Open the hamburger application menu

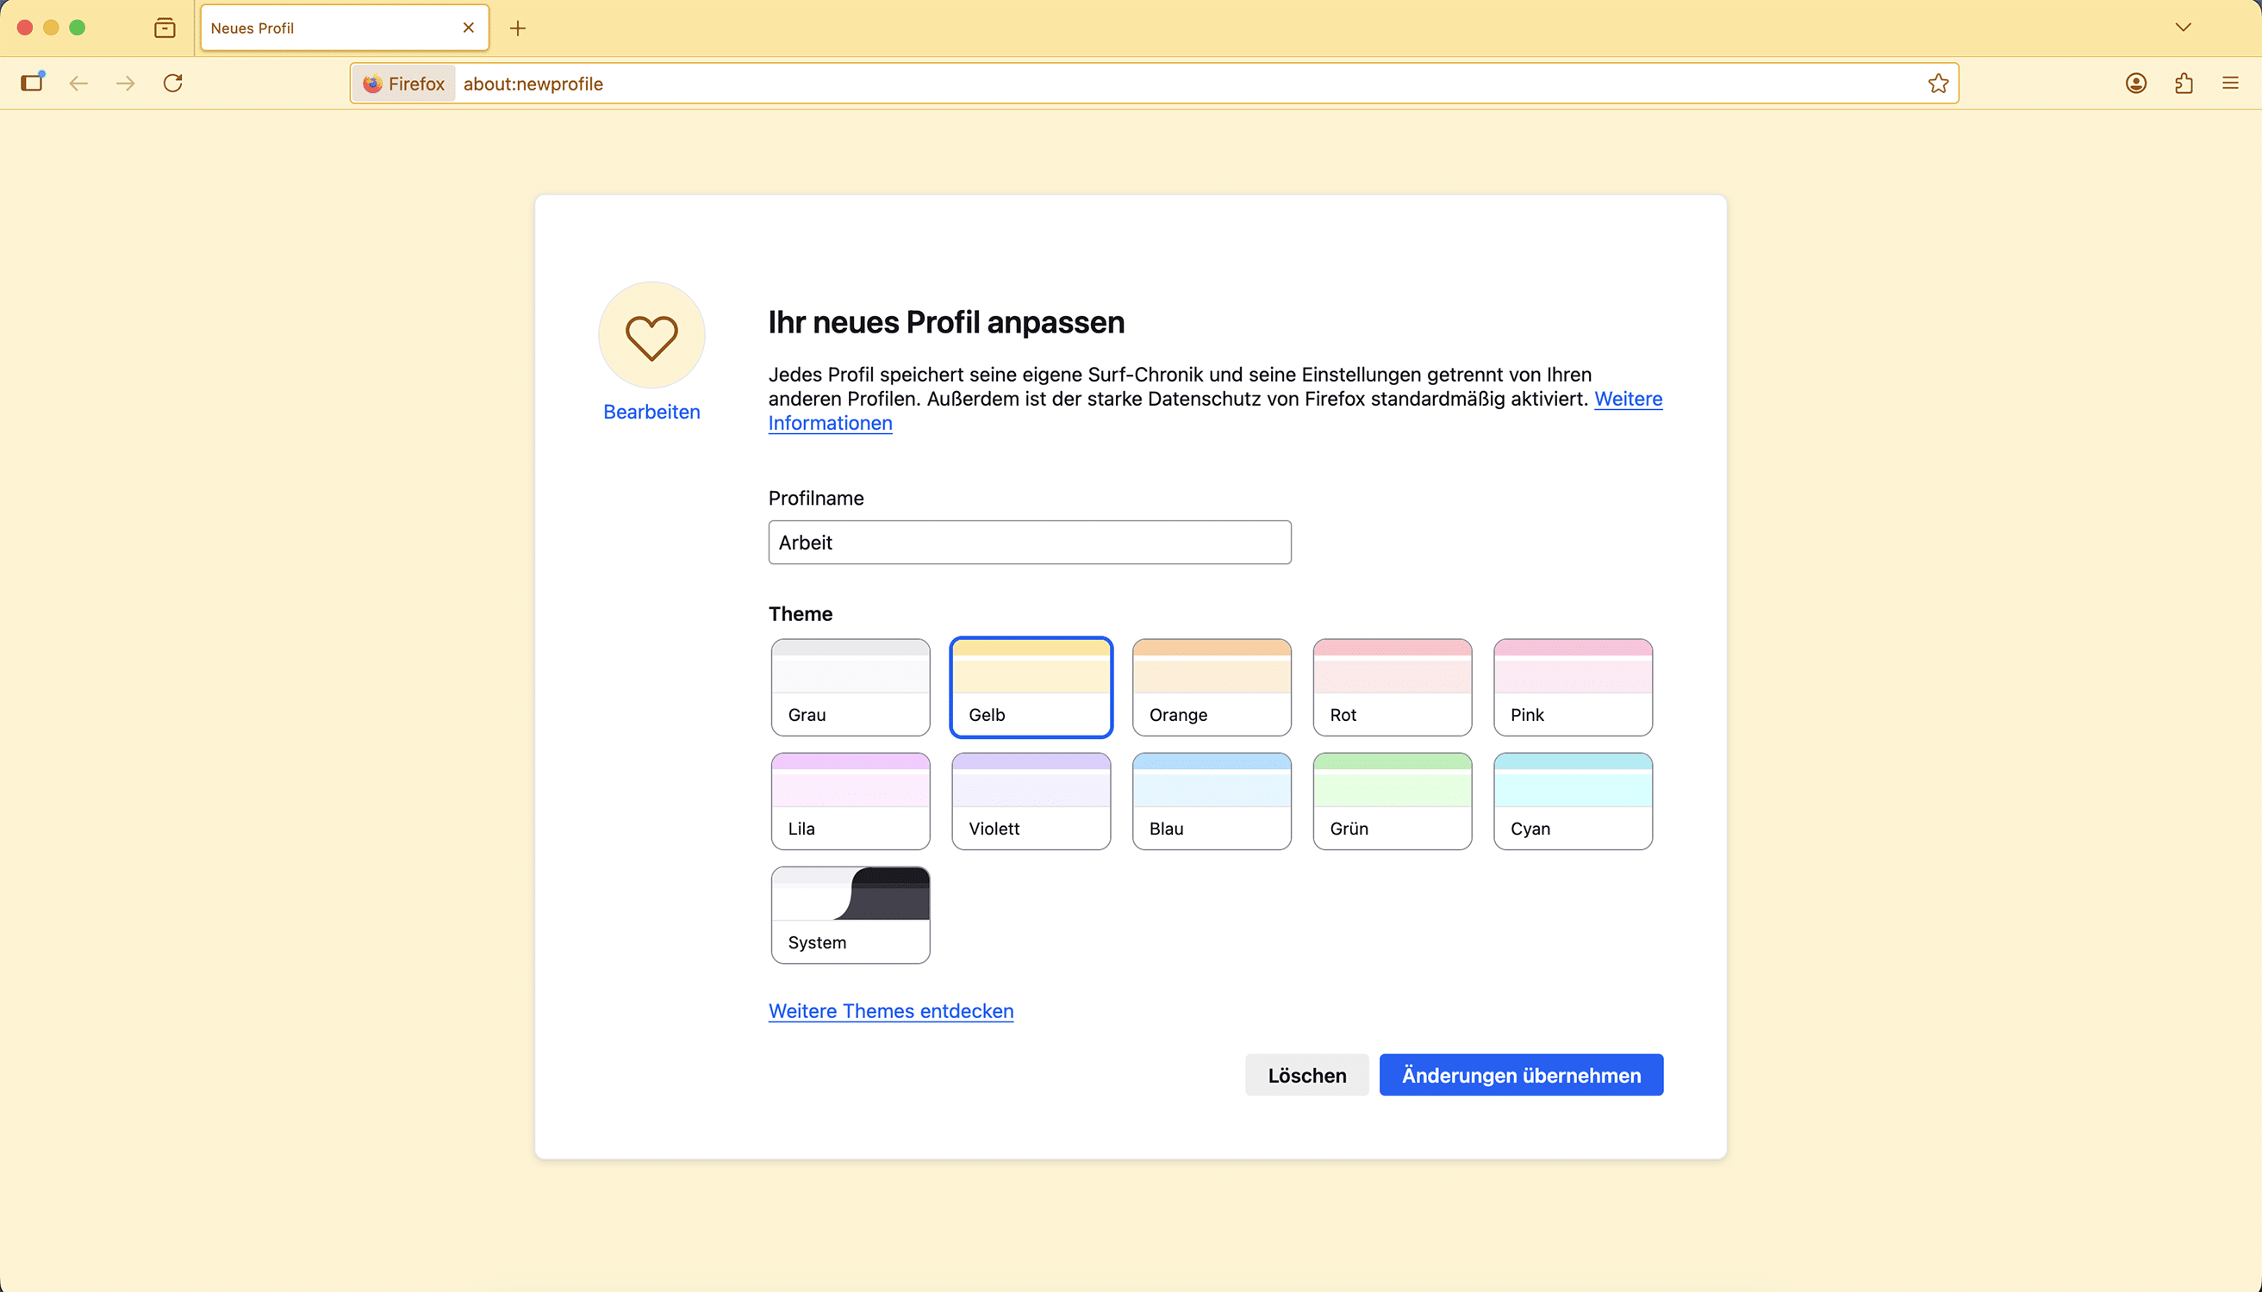pos(2230,84)
